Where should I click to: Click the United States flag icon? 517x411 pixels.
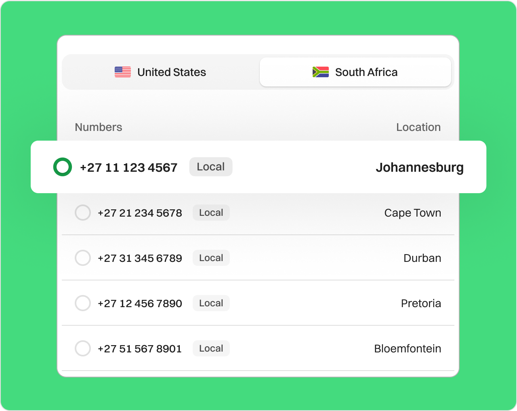pos(123,72)
